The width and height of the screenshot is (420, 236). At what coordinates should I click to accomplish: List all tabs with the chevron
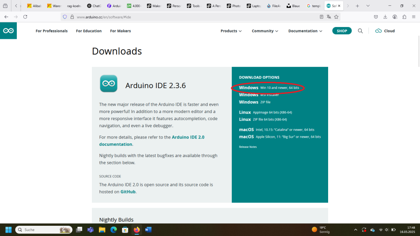pos(368,6)
